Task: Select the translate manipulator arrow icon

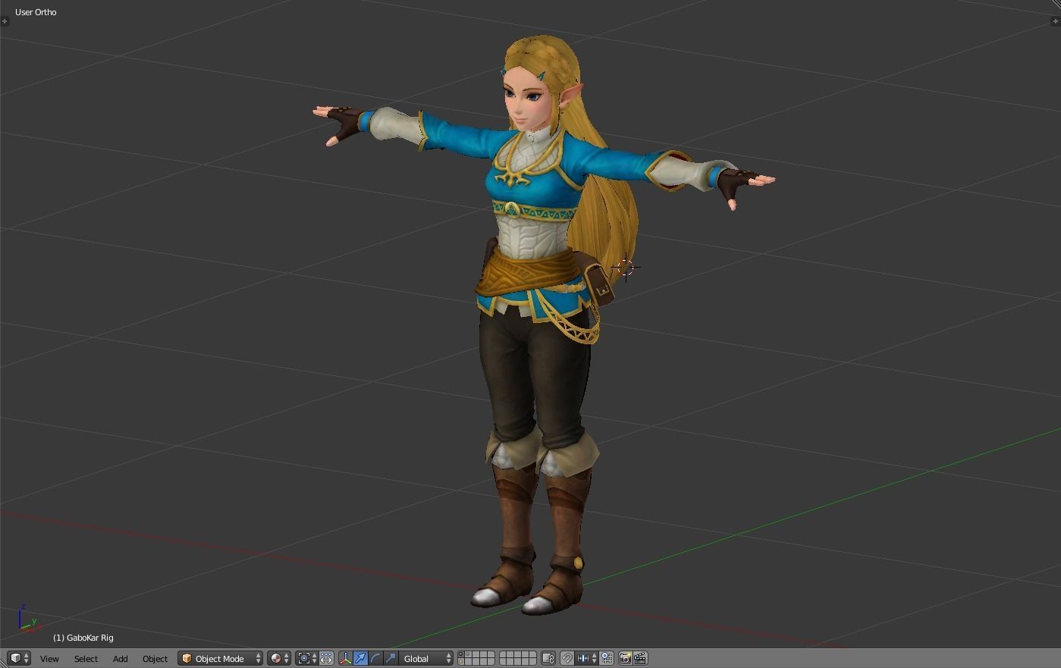Action: pos(361,657)
